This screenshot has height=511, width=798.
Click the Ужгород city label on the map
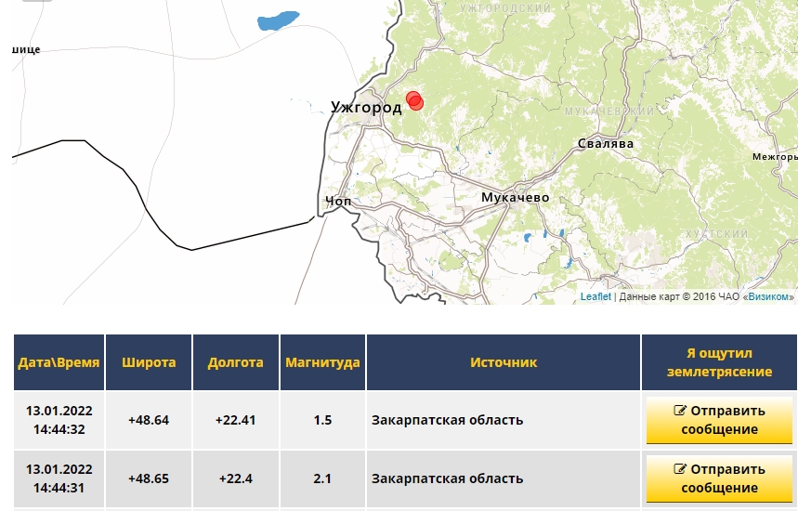pos(366,108)
